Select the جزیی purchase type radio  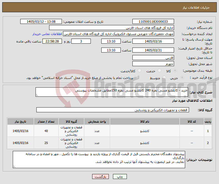click(x=182, y=78)
